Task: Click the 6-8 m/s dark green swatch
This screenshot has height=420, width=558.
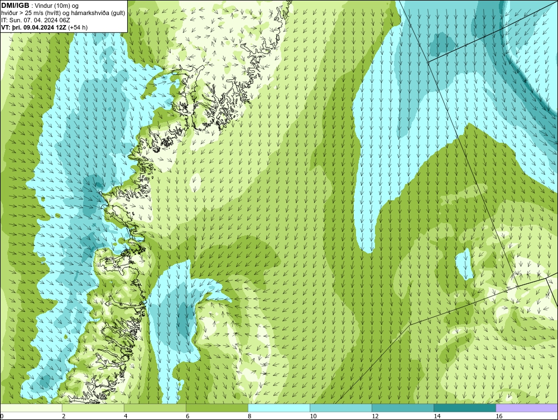Action: coord(217,408)
